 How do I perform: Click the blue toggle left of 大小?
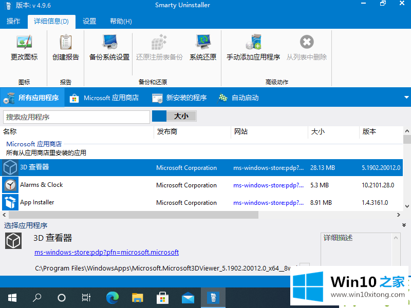[x=159, y=116]
